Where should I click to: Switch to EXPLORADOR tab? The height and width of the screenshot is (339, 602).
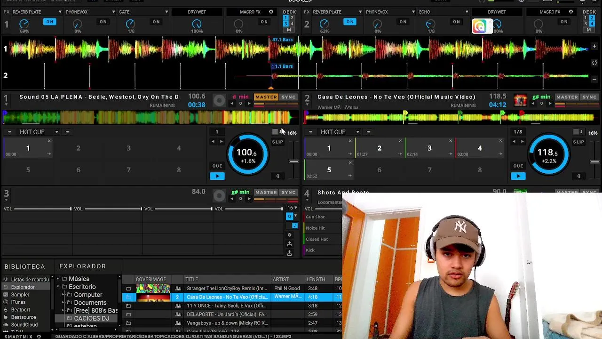(x=83, y=266)
